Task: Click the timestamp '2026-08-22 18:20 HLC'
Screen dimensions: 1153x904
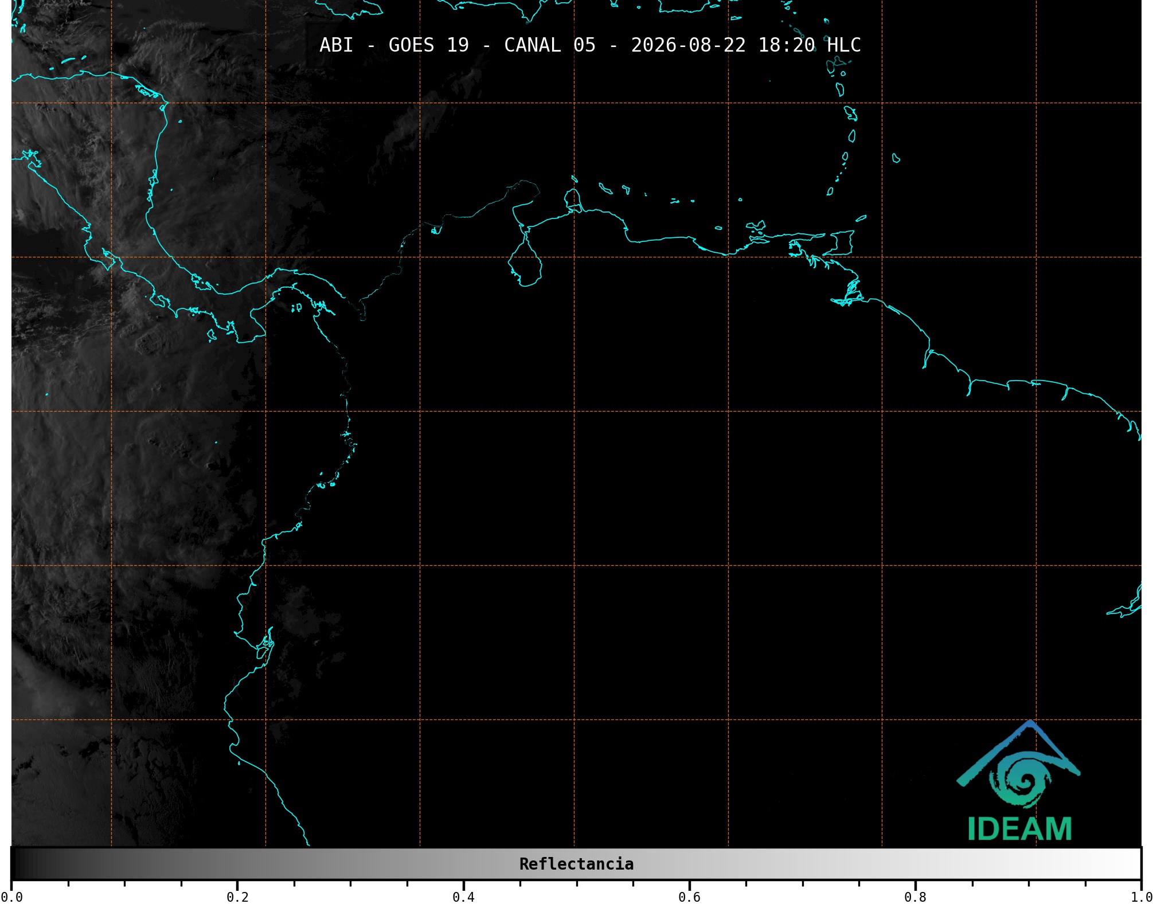Action: tap(746, 45)
